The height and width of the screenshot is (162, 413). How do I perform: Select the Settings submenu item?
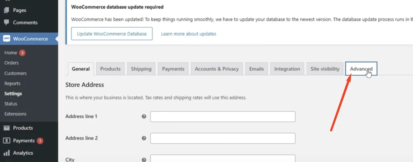click(x=13, y=93)
